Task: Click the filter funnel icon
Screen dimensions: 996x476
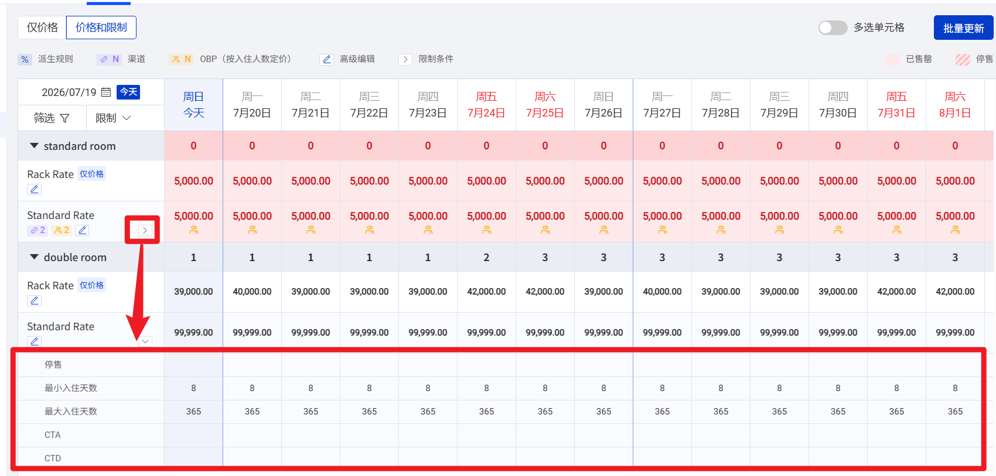Action: click(x=65, y=118)
